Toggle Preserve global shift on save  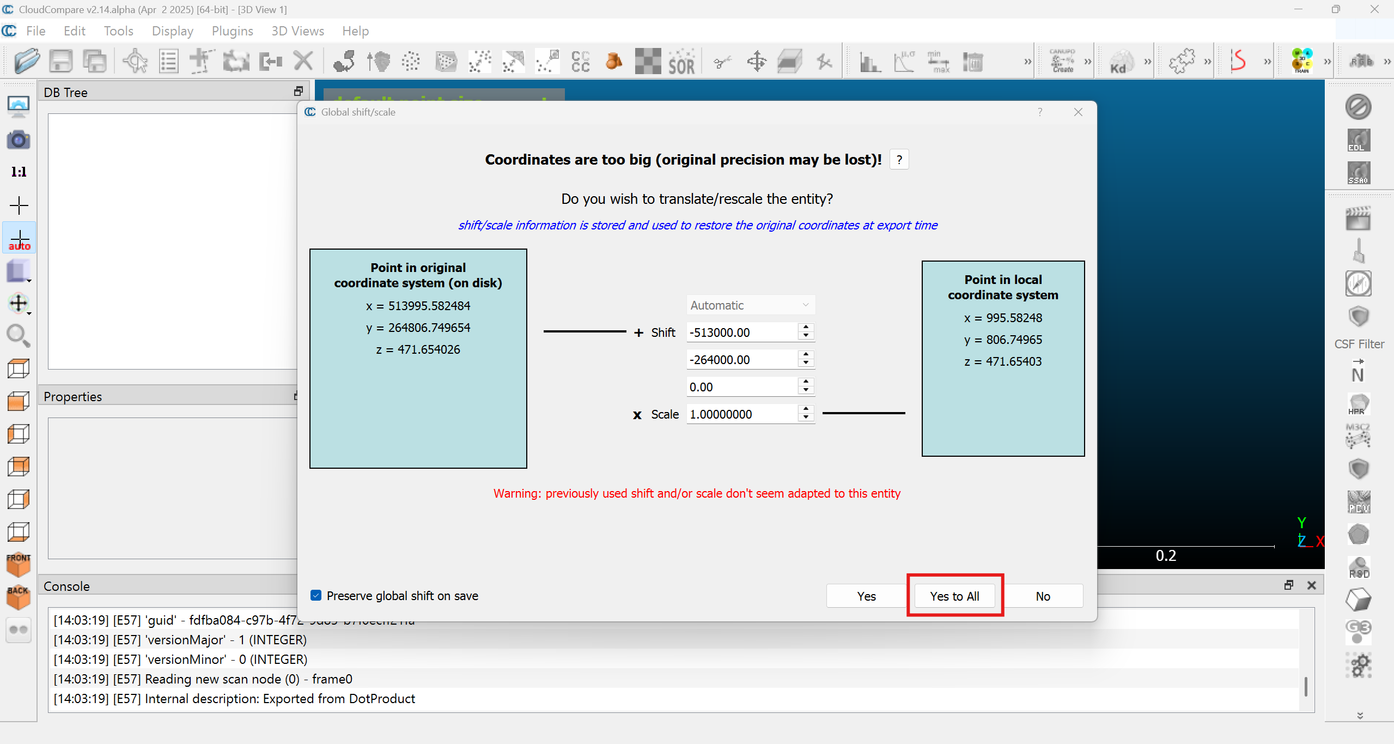point(316,595)
